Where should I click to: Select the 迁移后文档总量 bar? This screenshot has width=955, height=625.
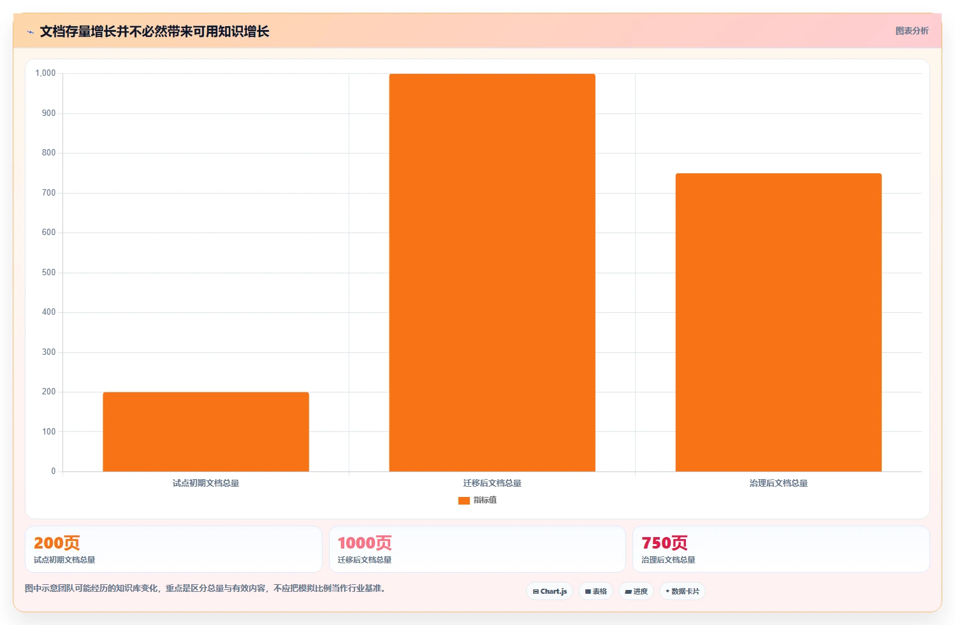coord(492,273)
